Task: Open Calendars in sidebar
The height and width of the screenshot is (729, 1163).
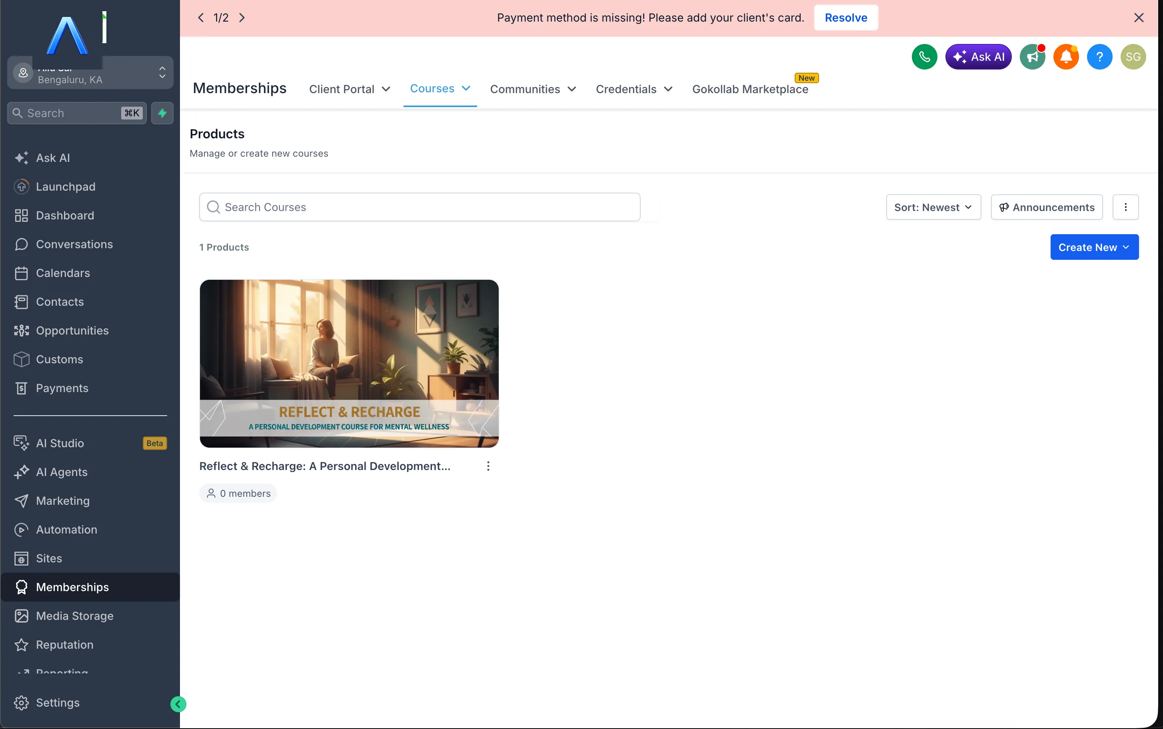Action: (90, 273)
